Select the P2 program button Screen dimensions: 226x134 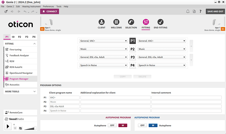tap(133, 49)
